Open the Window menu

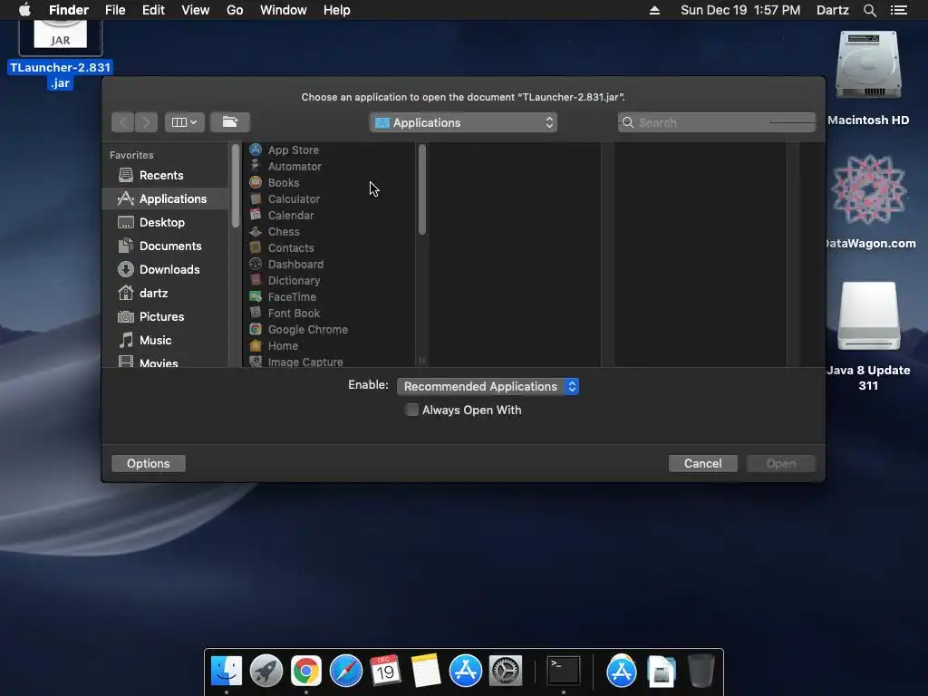point(284,10)
